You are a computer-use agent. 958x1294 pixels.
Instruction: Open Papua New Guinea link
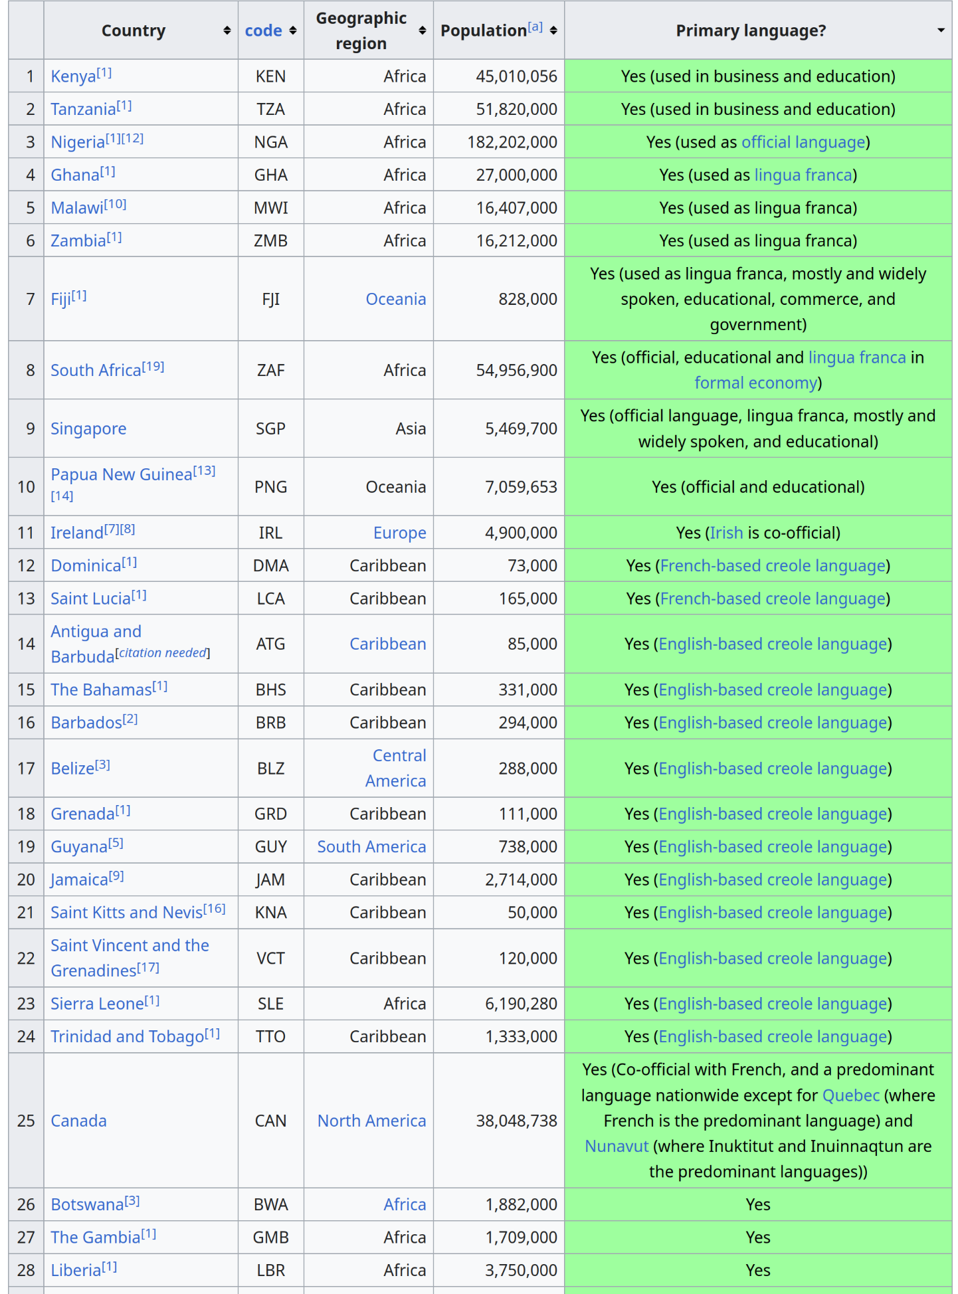click(x=122, y=474)
